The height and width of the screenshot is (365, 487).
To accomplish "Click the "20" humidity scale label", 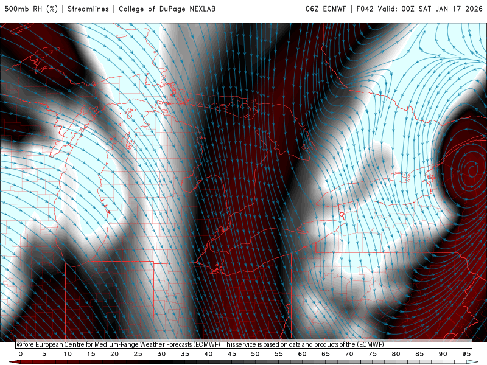I will coord(114,354).
